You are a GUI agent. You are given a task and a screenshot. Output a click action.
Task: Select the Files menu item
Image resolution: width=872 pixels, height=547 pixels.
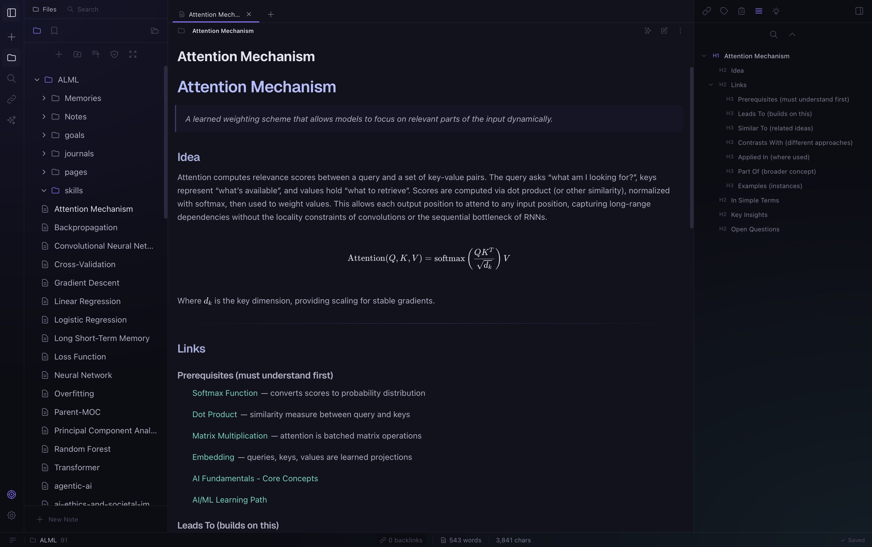coord(45,9)
